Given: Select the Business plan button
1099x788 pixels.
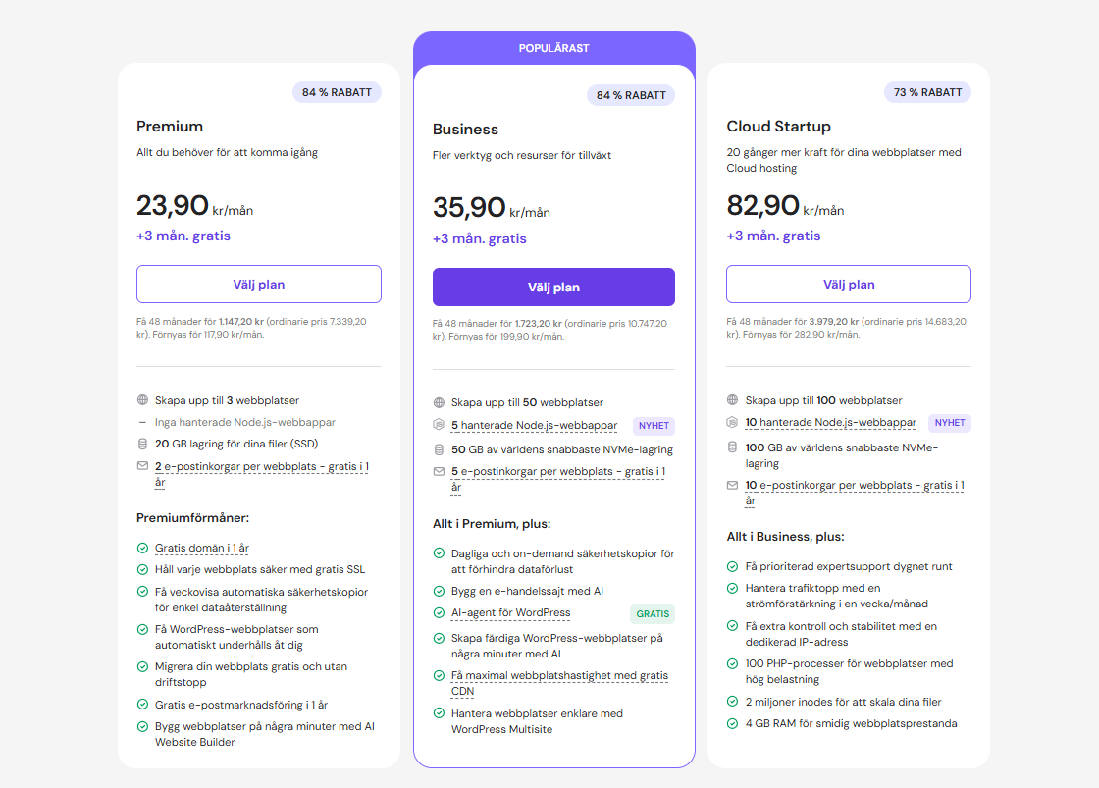Looking at the screenshot, I should [553, 288].
